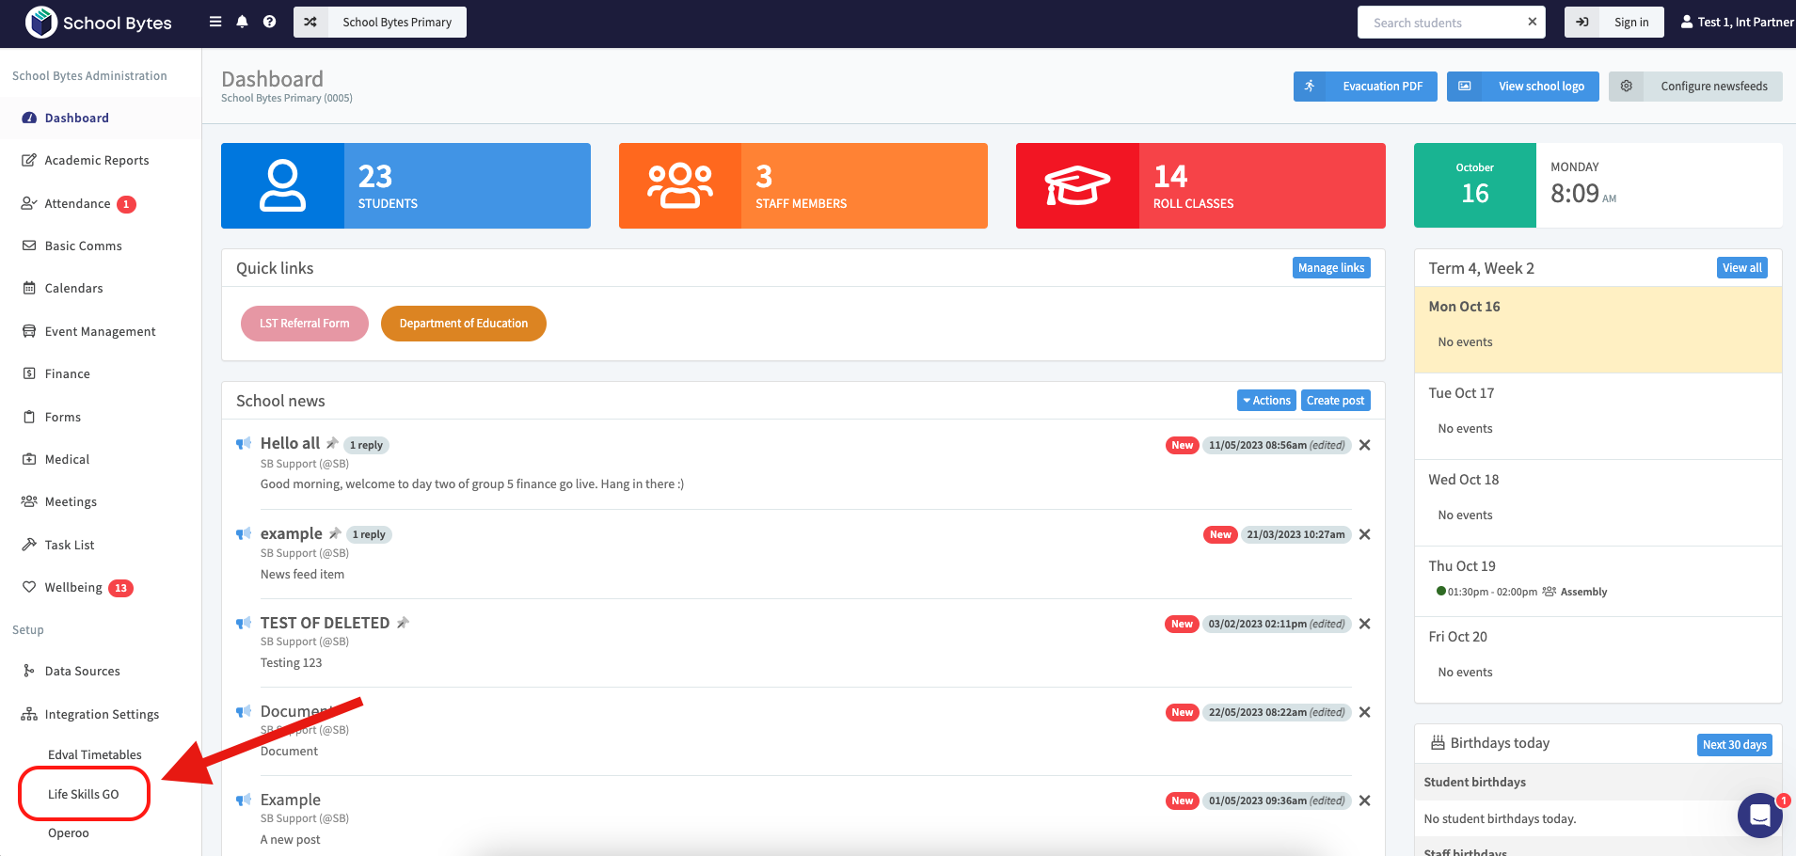
Task: Click the shuffle school switch icon
Action: pyautogui.click(x=310, y=22)
